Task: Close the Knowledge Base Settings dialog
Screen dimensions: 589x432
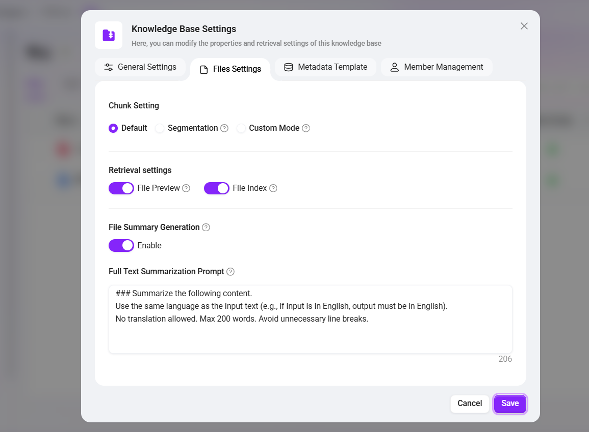Action: [x=524, y=26]
